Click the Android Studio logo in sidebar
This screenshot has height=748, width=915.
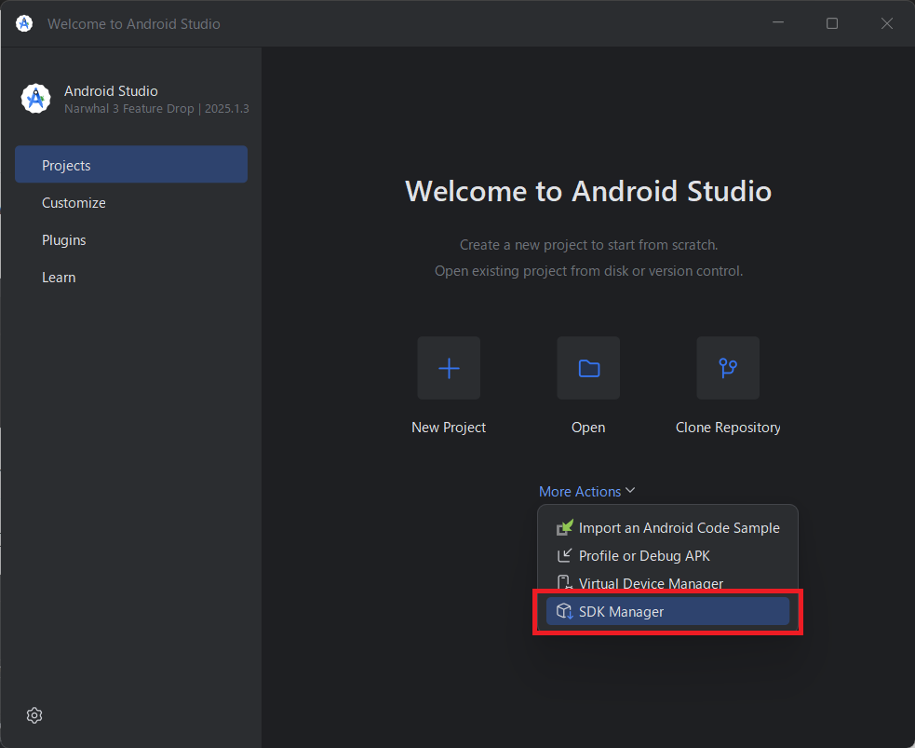click(35, 99)
